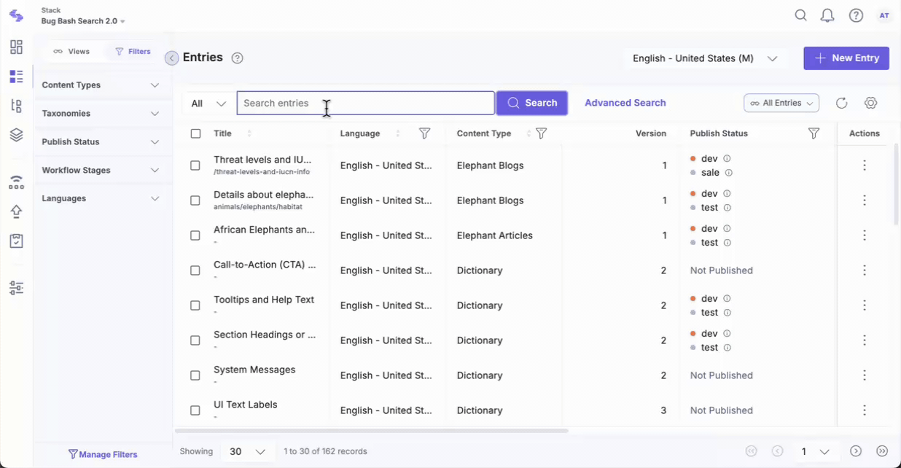This screenshot has width=901, height=468.
Task: Open Manage Filters
Action: 103,454
